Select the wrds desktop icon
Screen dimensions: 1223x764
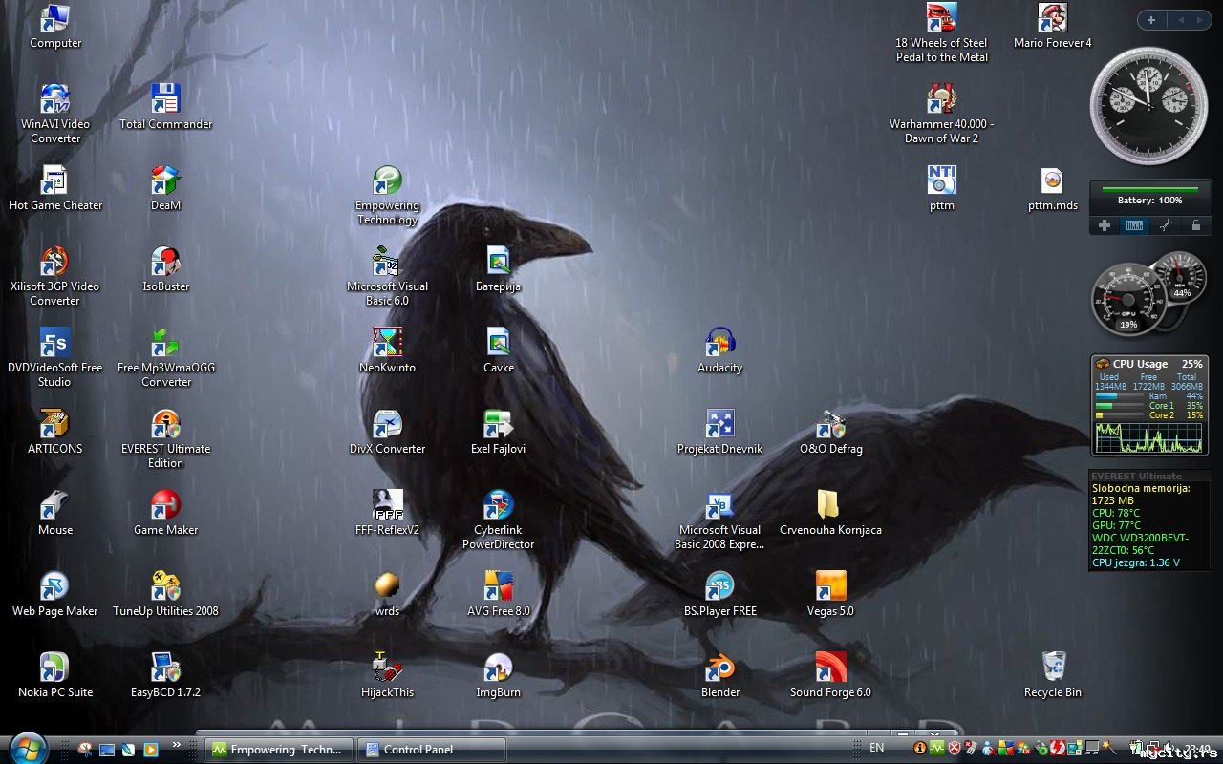(388, 594)
